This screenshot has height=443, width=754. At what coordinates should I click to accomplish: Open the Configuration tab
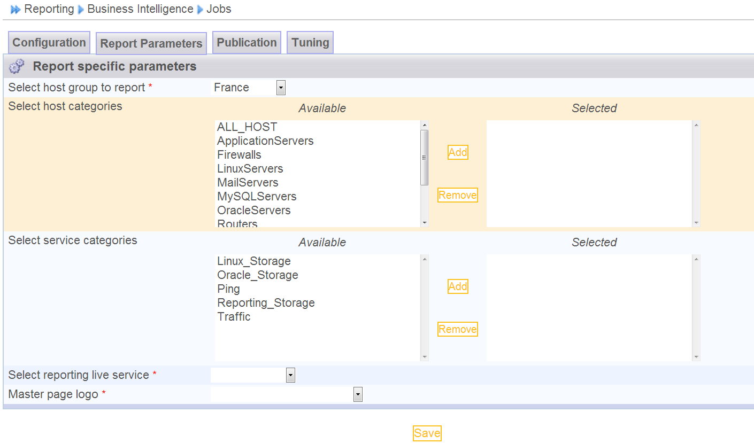[x=49, y=43]
